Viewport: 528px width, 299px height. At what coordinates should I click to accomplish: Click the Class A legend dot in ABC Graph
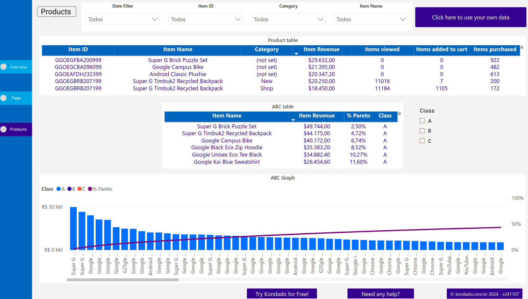coord(58,189)
